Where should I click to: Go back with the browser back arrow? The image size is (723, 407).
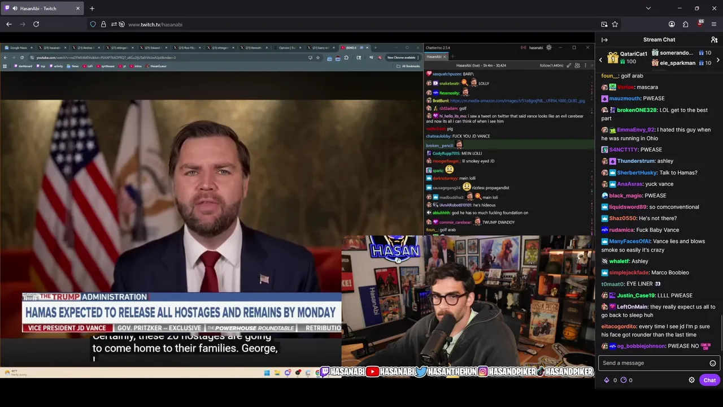point(9,24)
